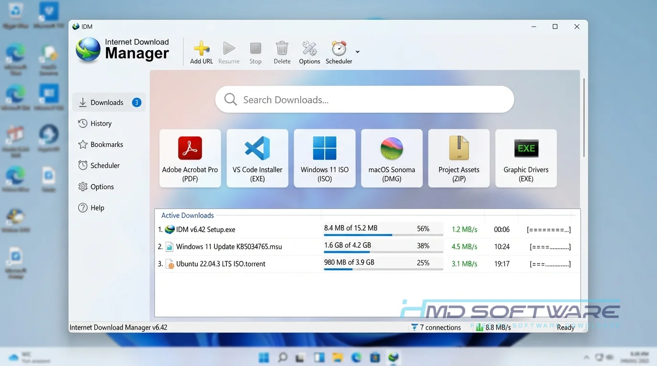657x366 pixels.
Task: Open Microsoft Edge from the taskbar
Action: pos(356,357)
